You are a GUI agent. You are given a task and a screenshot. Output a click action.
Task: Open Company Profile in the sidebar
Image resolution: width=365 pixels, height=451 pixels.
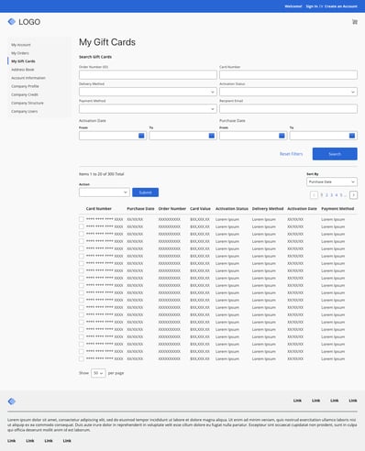pos(25,86)
